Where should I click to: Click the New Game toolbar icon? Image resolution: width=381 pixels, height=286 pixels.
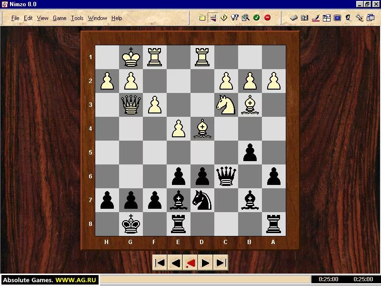click(202, 18)
